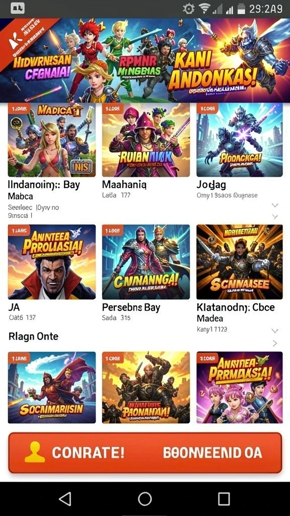
Task: Expand the chevron beside the Jodag listing
Action: pyautogui.click(x=275, y=206)
